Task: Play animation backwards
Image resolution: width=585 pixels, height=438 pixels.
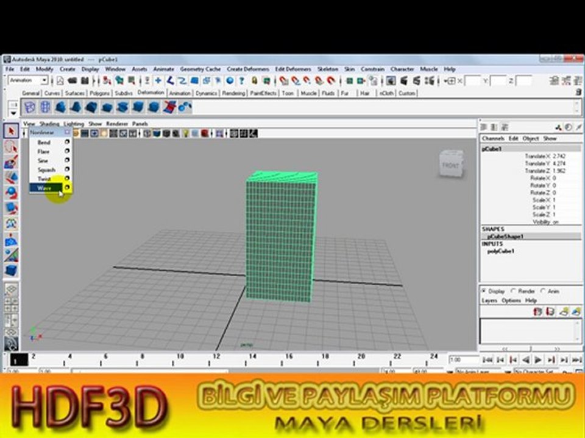Action: 526,360
